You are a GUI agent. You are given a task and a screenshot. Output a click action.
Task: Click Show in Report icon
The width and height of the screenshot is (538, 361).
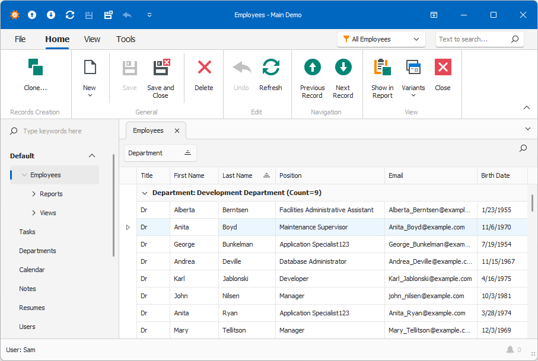pyautogui.click(x=382, y=67)
